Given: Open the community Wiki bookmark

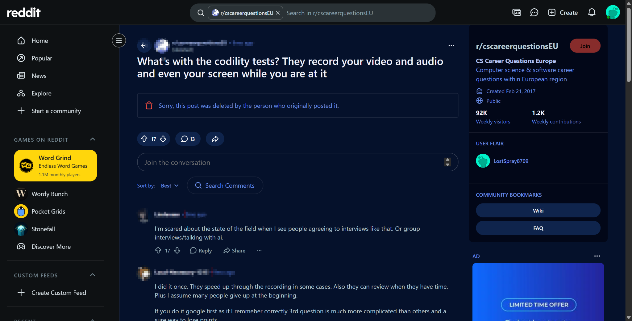Looking at the screenshot, I should [538, 211].
